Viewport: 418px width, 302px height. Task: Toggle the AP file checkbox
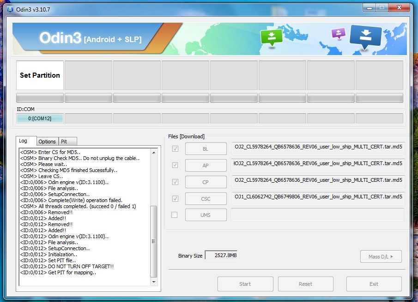175,165
